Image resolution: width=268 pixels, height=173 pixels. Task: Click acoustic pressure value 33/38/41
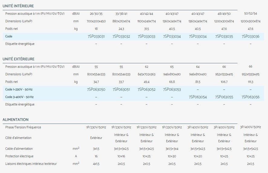(121, 14)
